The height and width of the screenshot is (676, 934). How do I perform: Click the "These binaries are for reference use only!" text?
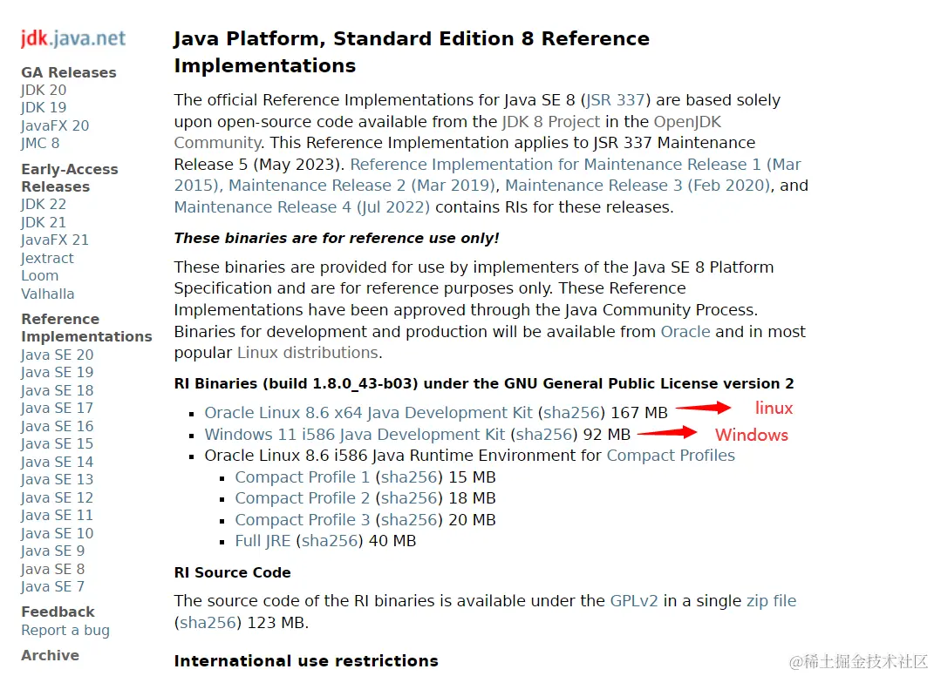tap(337, 238)
